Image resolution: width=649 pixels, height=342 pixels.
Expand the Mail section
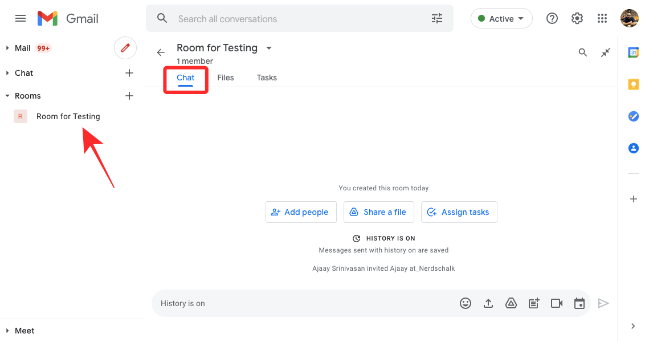pyautogui.click(x=7, y=48)
